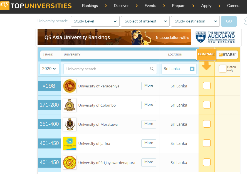Screen dimensions: 247x174
Task: Open University of Sri Jayawardenapura link
Action: pos(107,163)
